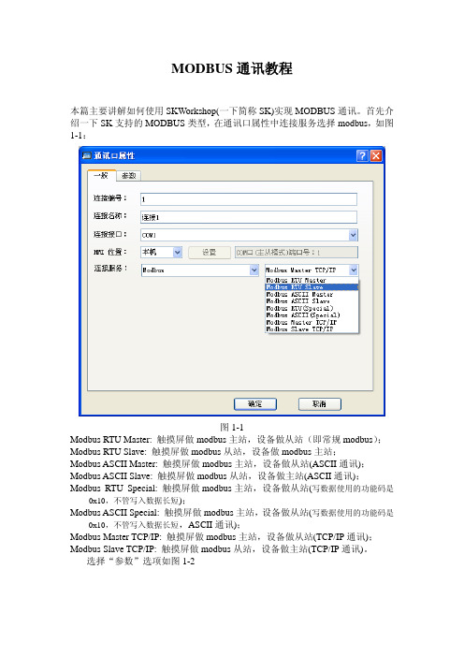Click the dialog title bar app icon

pyautogui.click(x=87, y=156)
